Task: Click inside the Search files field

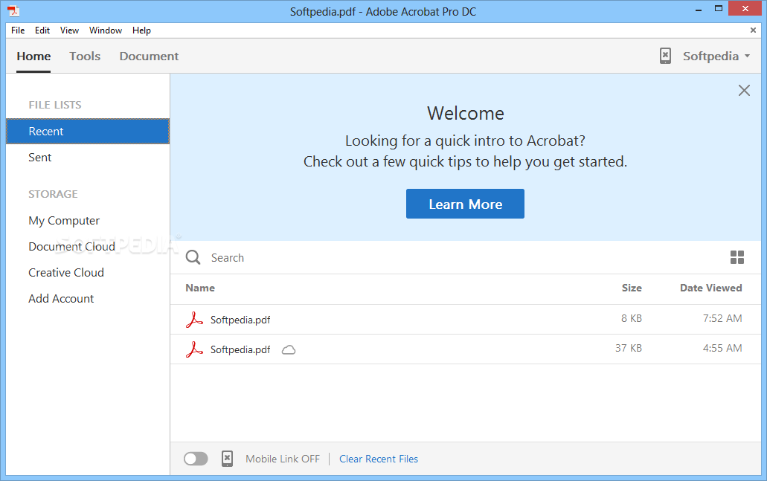Action: [x=446, y=257]
